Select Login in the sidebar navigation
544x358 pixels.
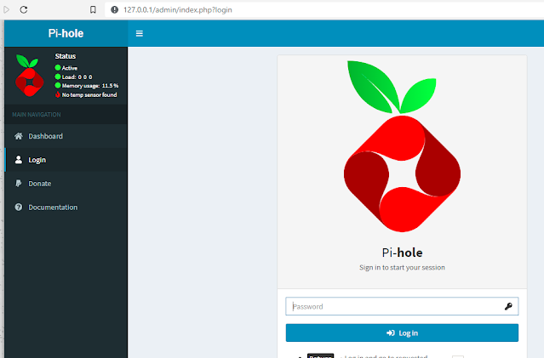coord(66,160)
